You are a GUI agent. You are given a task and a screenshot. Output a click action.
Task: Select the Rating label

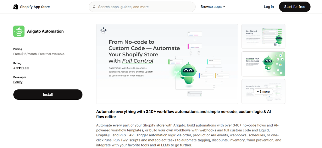point(17,63)
